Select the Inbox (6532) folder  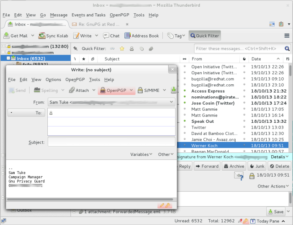pyautogui.click(x=36, y=58)
